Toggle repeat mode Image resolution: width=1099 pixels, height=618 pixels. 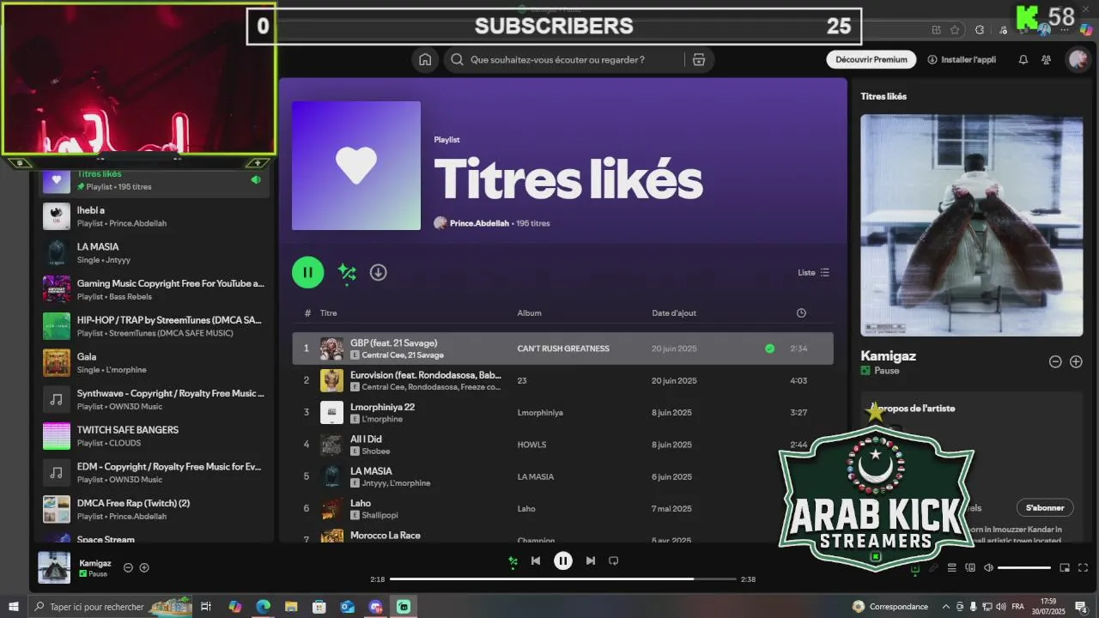[613, 560]
